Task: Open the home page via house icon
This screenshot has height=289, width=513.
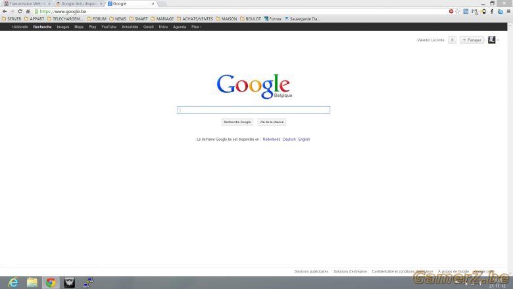Action: (x=28, y=11)
